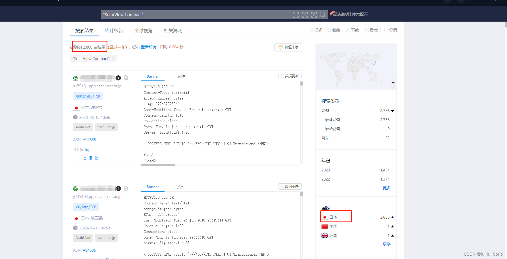This screenshot has height=259, width=507.
Task: Collapse the 设备 category arrow
Action: (x=392, y=111)
